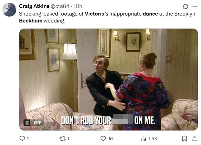Click the share post arrow icon
The image size is (201, 145).
[195, 138]
